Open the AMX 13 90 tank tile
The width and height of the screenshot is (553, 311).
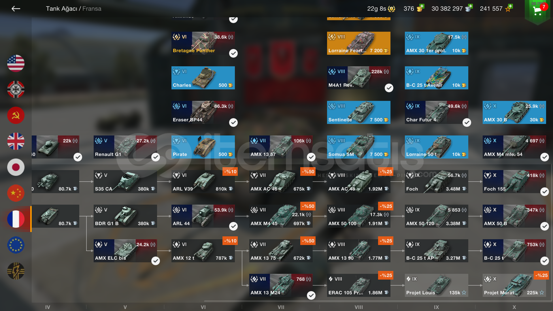(x=359, y=251)
